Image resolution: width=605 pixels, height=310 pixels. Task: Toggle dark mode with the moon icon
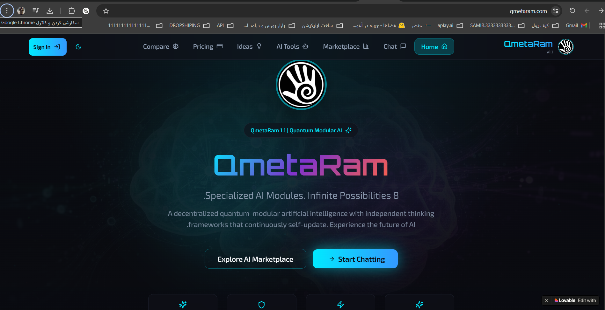click(78, 47)
